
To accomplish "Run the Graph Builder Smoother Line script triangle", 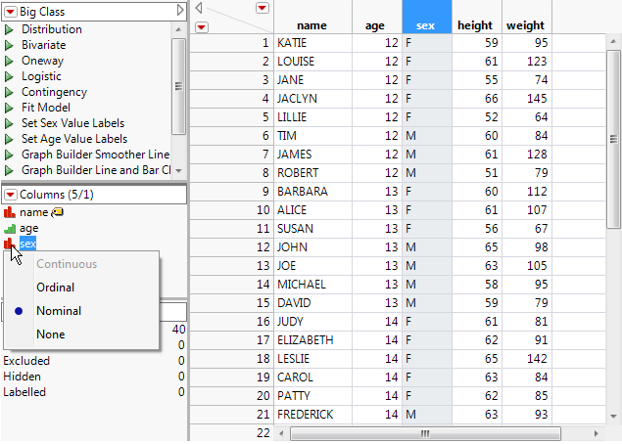I will point(9,155).
